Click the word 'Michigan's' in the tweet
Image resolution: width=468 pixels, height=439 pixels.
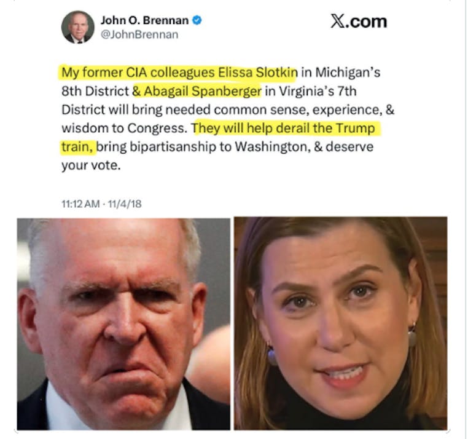[x=348, y=73]
